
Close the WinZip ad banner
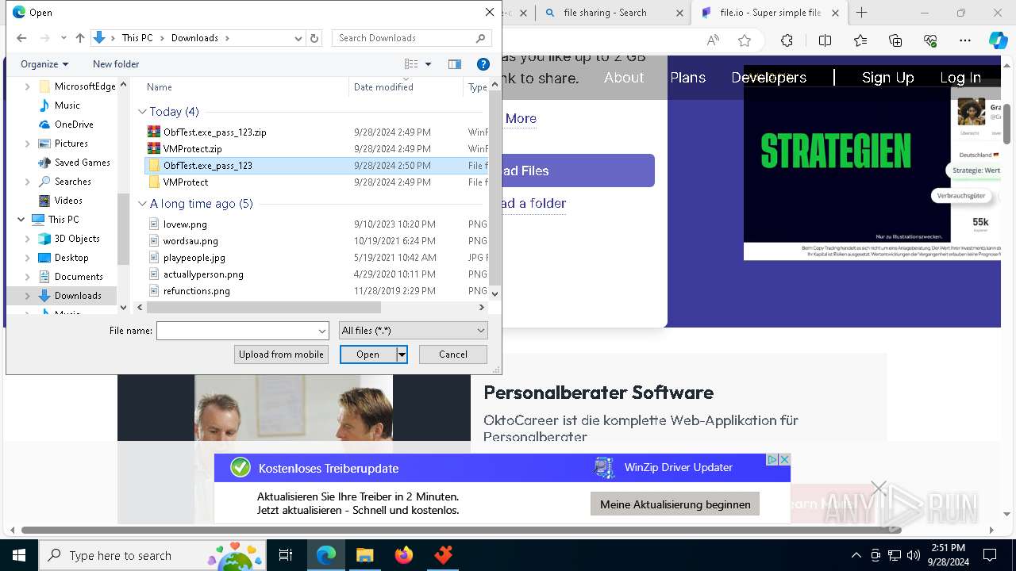point(784,460)
